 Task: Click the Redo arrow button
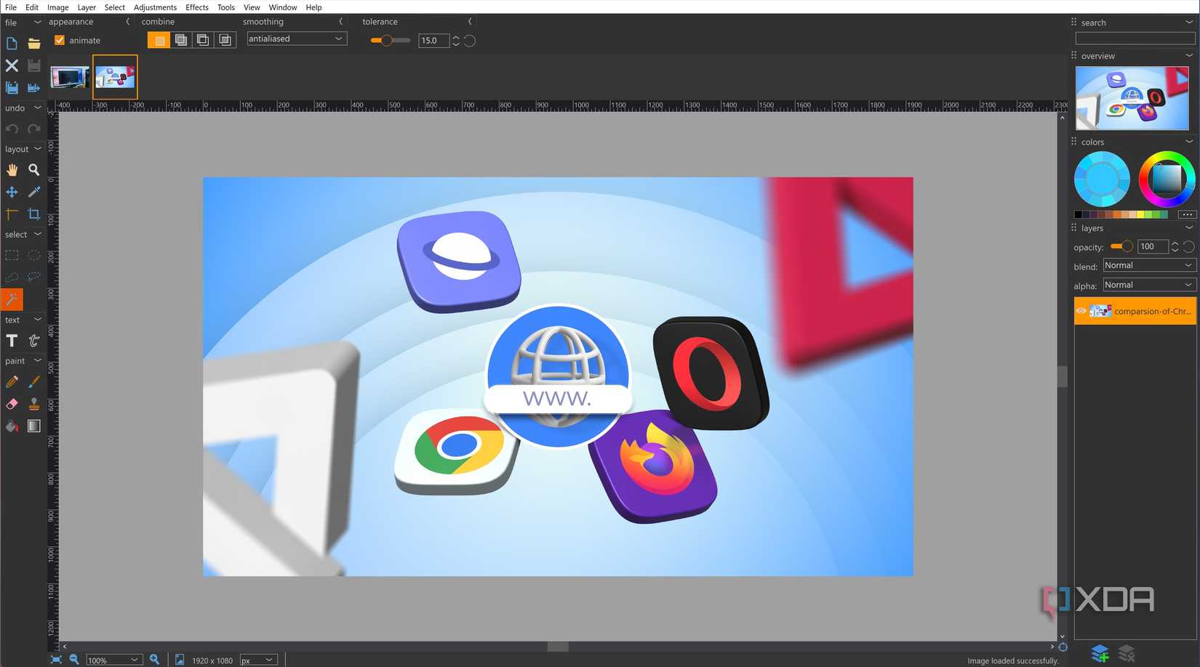click(33, 129)
